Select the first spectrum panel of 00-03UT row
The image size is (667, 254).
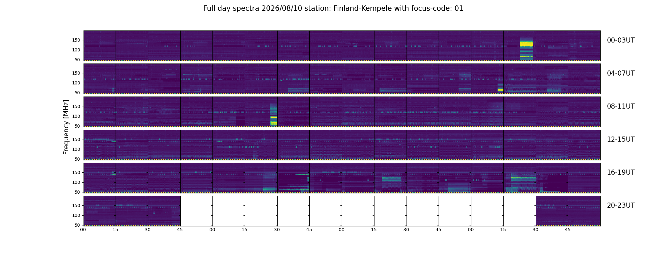tap(99, 45)
